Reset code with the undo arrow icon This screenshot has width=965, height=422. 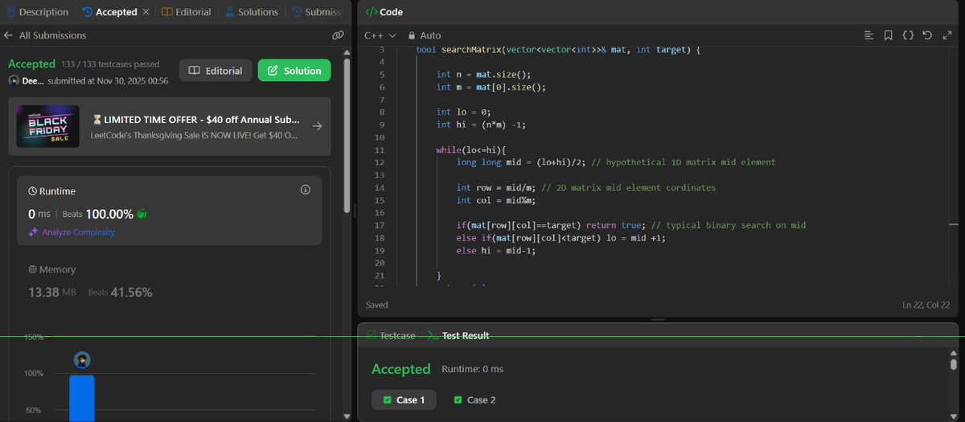927,35
